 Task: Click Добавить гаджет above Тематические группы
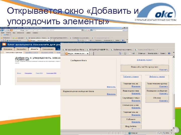click(157, 77)
